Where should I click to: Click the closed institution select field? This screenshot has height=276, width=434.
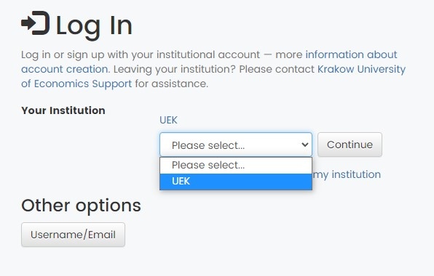click(x=236, y=145)
